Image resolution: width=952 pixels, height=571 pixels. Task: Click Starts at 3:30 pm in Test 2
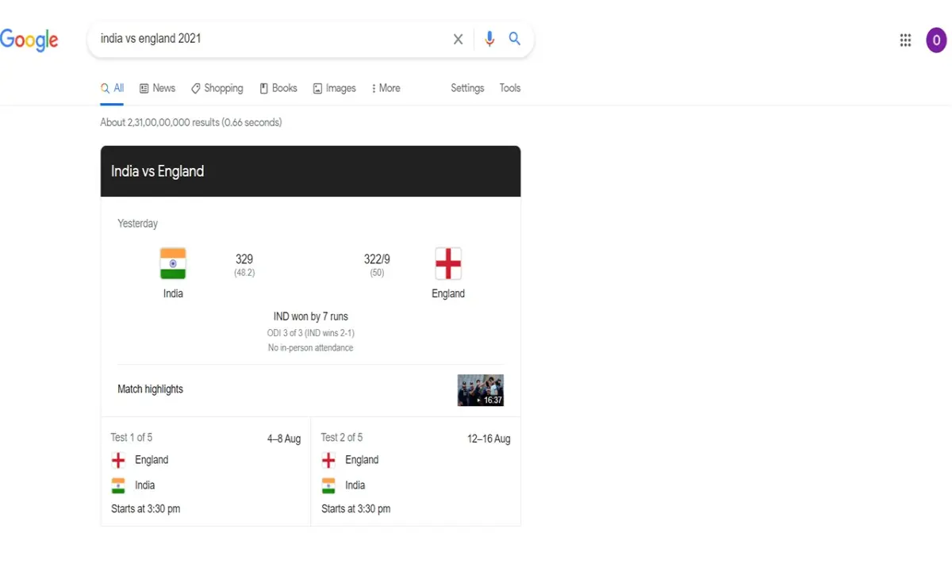click(x=356, y=509)
